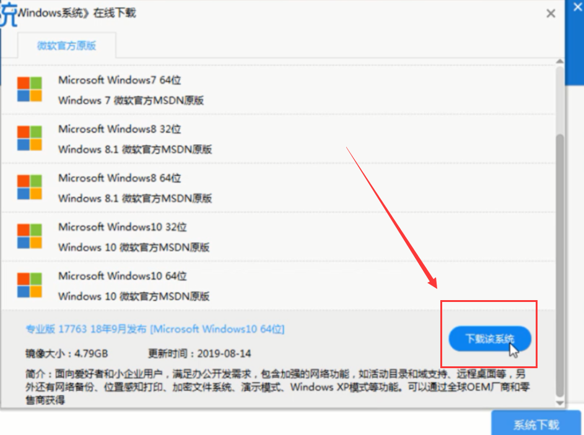The image size is (584, 435).
Task: Close the 在线下载 dialog with its X
Action: pos(551,13)
